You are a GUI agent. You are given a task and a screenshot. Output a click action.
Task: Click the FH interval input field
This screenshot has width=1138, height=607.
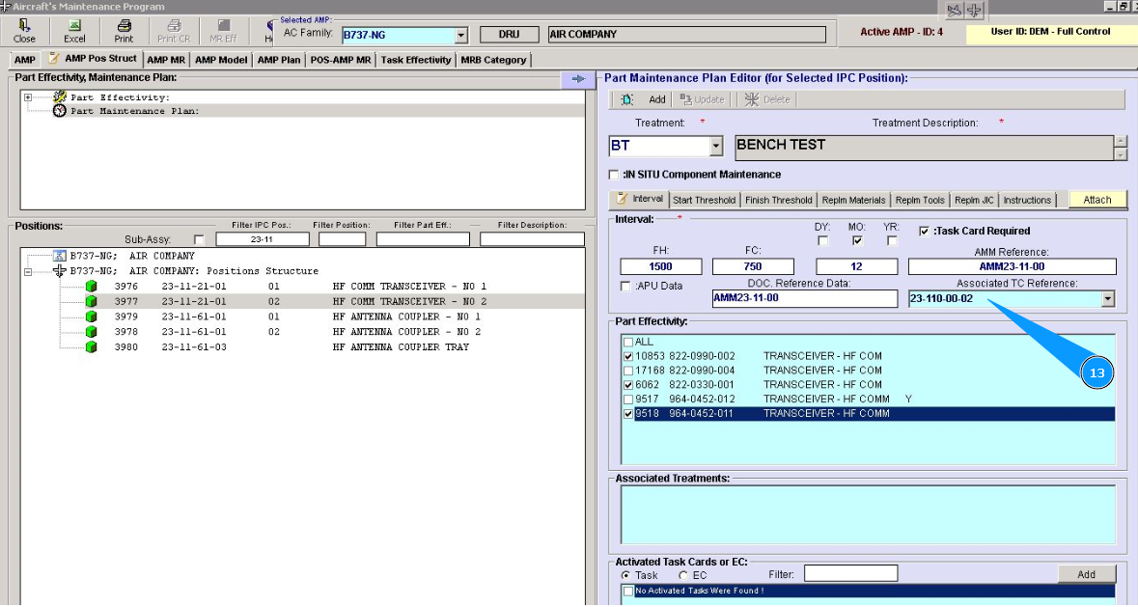pyautogui.click(x=661, y=266)
